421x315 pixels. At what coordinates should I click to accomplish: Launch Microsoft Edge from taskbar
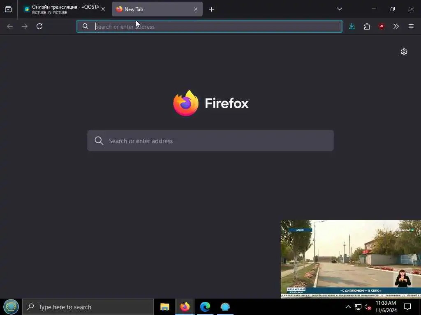205,307
